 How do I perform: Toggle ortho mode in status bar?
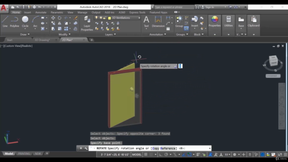[161, 154]
